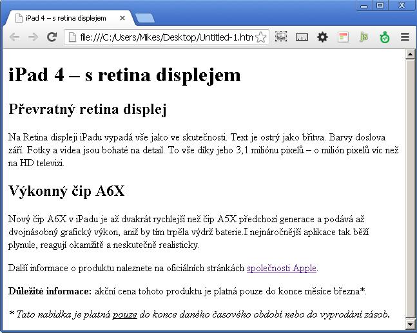Click the Převratný retina displej heading
Image resolution: width=417 pixels, height=333 pixels.
[88, 109]
